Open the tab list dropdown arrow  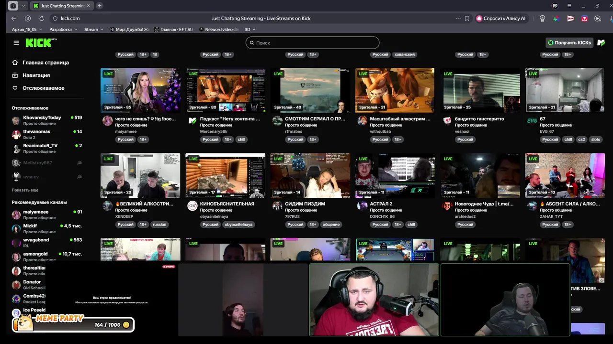(23, 6)
